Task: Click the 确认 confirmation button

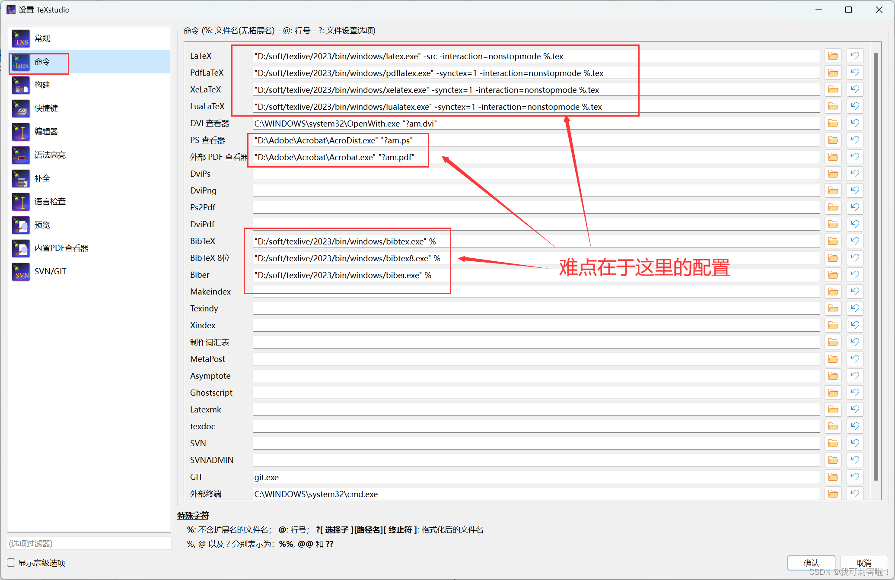Action: (x=811, y=563)
